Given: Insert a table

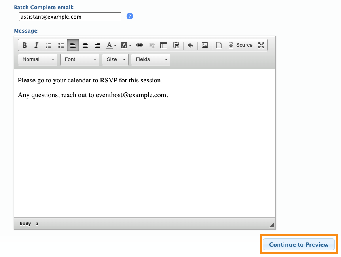Looking at the screenshot, I should click(163, 45).
